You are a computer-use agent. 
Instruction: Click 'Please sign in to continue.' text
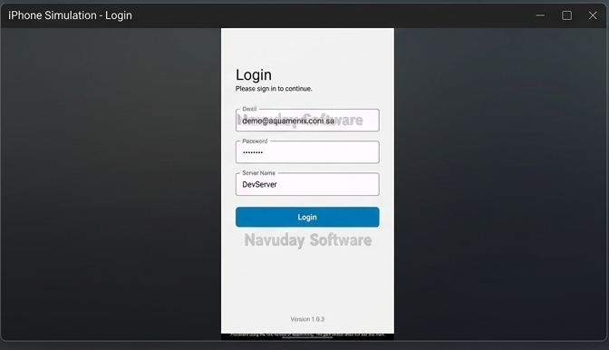[274, 89]
